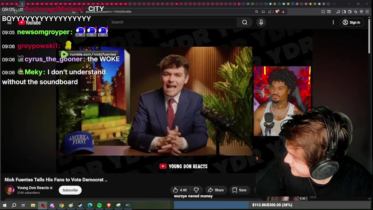The width and height of the screenshot is (373, 210).
Task: Open Microsoft Edge from taskbar
Action: click(90, 205)
